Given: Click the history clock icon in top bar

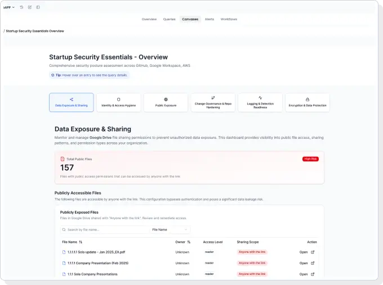Looking at the screenshot, I should (x=21, y=7).
